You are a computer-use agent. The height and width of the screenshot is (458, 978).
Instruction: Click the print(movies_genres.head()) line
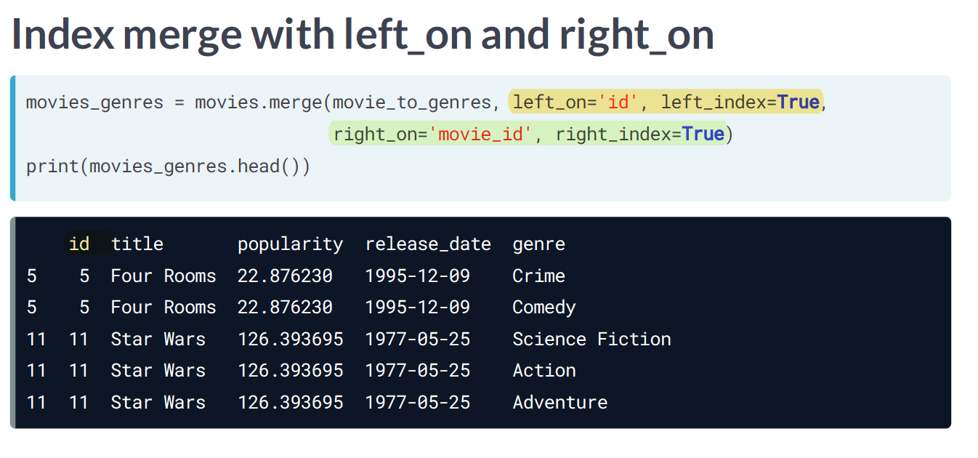tap(169, 166)
